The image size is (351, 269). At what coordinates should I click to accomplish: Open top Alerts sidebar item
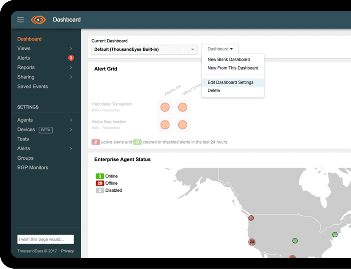tap(24, 58)
